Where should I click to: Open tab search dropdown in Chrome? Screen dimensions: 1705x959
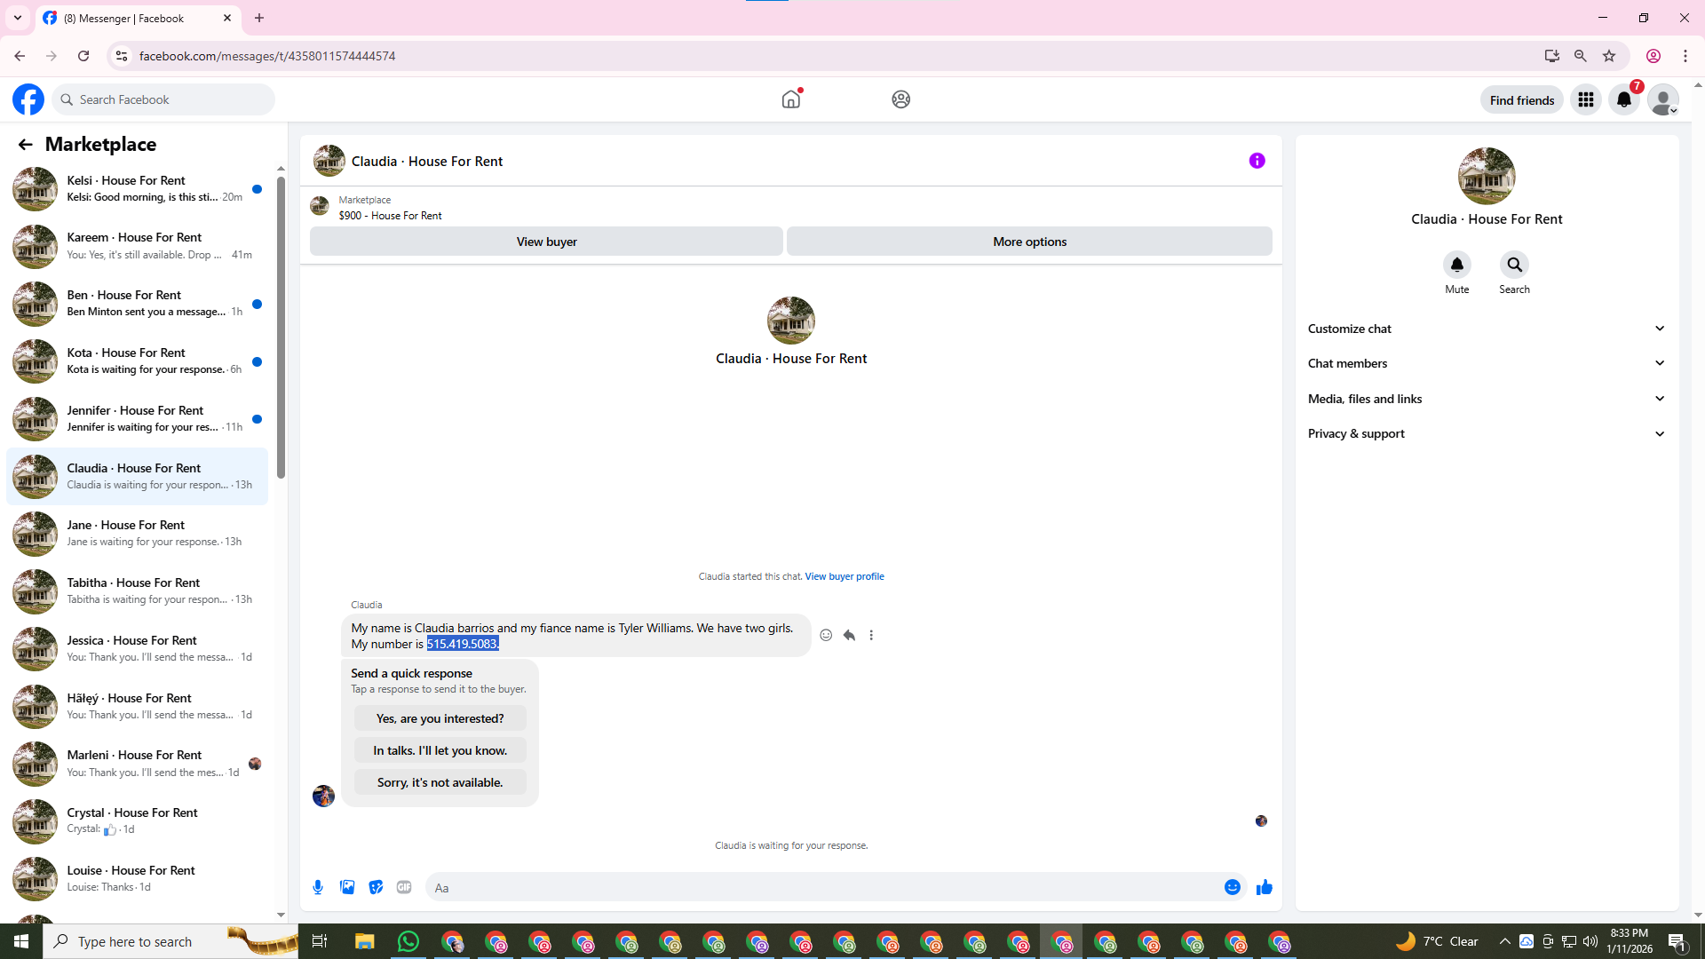coord(18,18)
